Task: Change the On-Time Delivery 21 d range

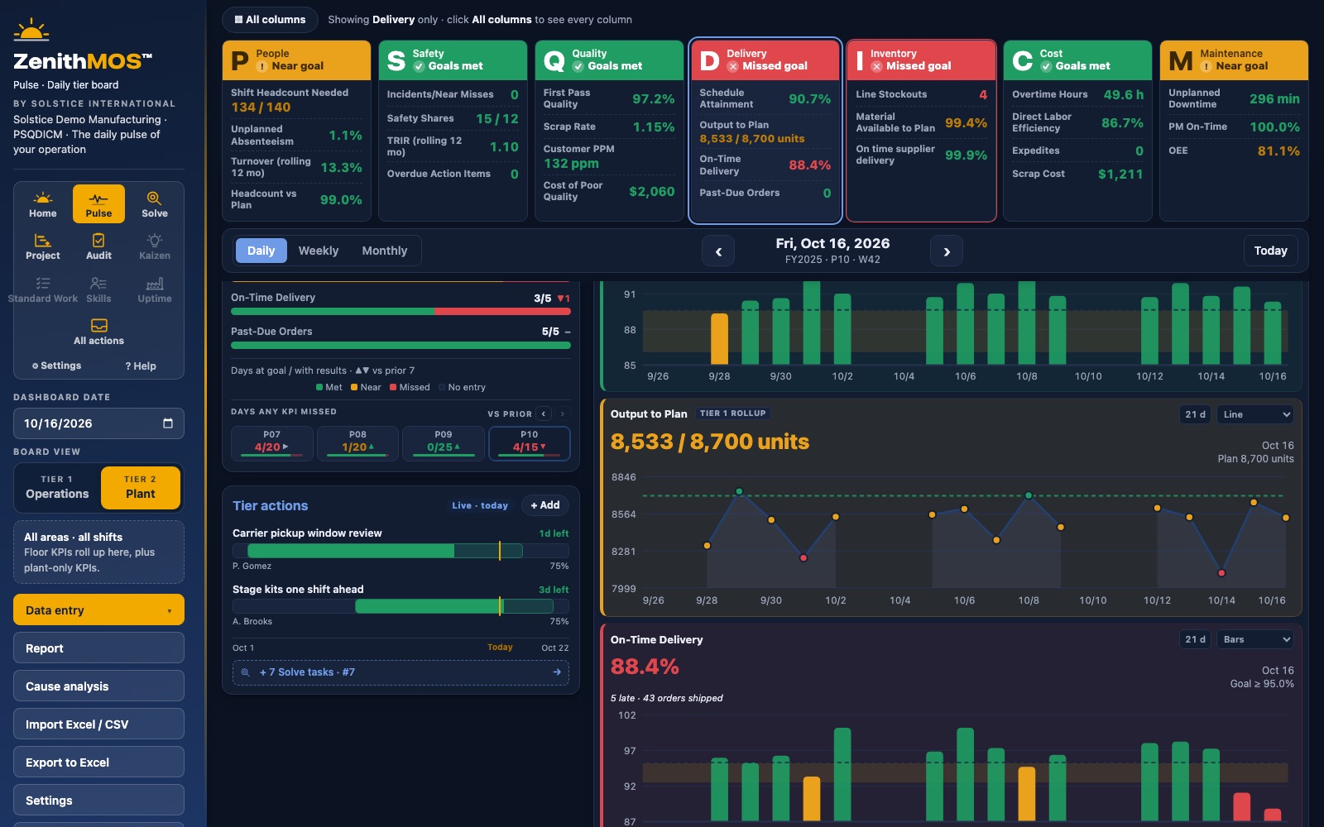Action: (x=1196, y=639)
